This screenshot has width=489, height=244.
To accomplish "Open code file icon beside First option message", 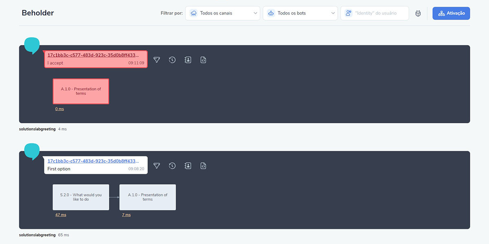I will [x=203, y=166].
